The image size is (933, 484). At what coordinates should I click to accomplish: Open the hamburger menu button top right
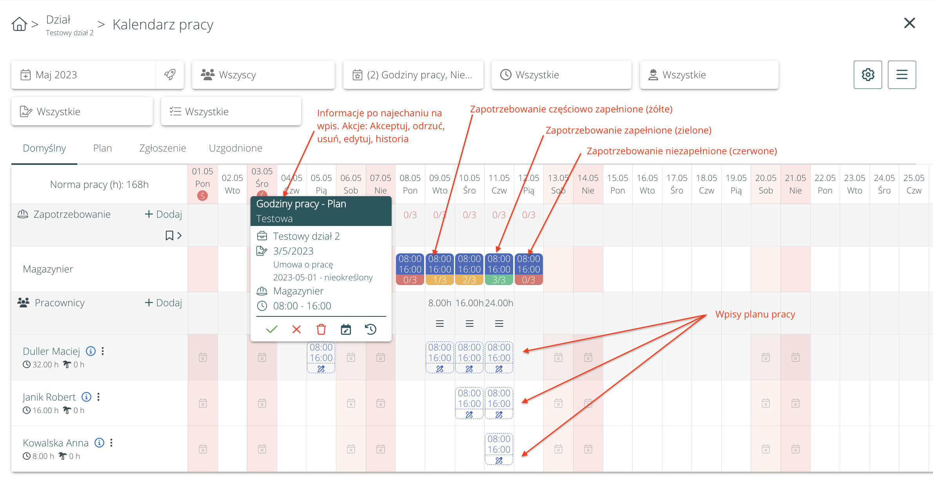pos(902,74)
